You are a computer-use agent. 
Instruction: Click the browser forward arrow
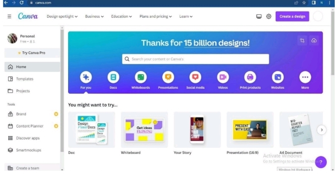14,3
